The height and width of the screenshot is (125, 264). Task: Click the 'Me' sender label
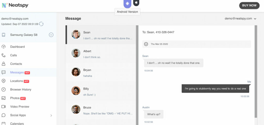[249, 82]
